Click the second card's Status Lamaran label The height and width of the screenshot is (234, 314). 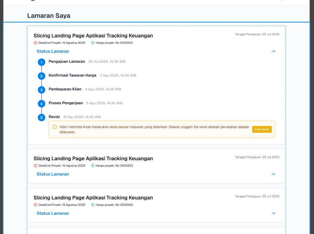coord(53,174)
